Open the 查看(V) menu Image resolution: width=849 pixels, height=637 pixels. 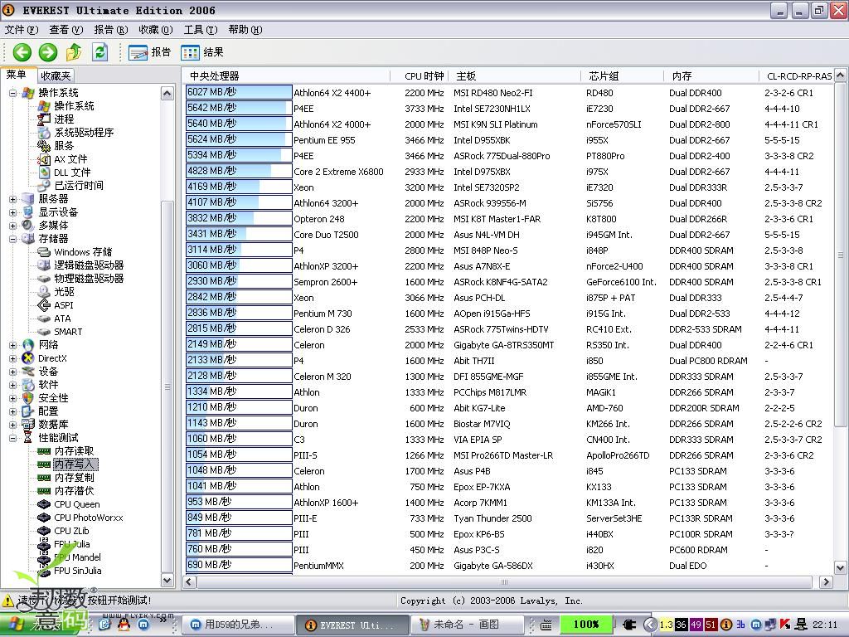(66, 30)
